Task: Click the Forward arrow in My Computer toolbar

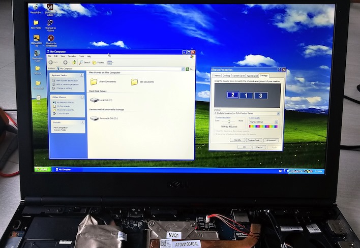Action: coord(65,62)
